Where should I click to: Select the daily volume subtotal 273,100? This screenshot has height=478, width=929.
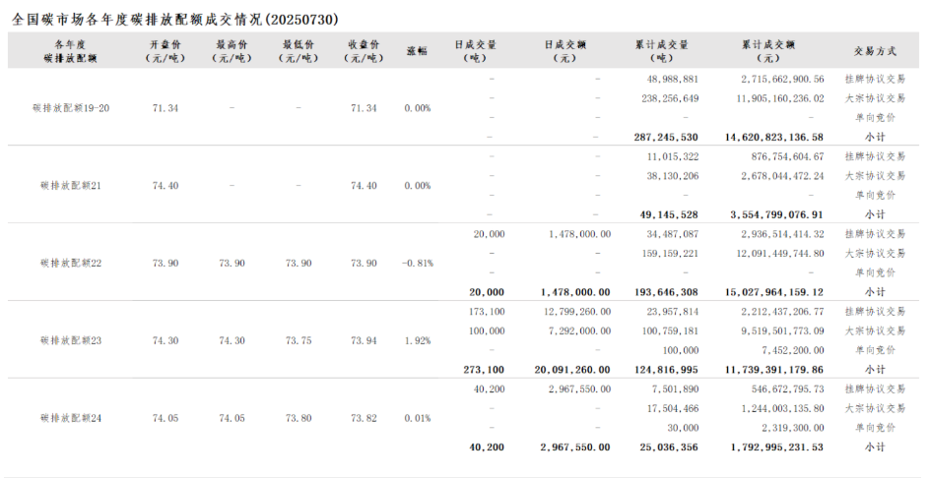[484, 370]
